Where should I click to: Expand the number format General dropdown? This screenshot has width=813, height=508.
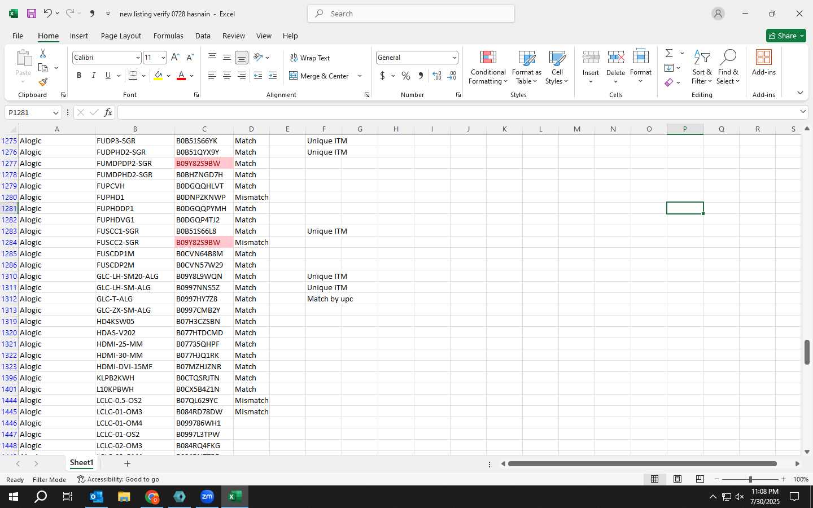tap(454, 58)
